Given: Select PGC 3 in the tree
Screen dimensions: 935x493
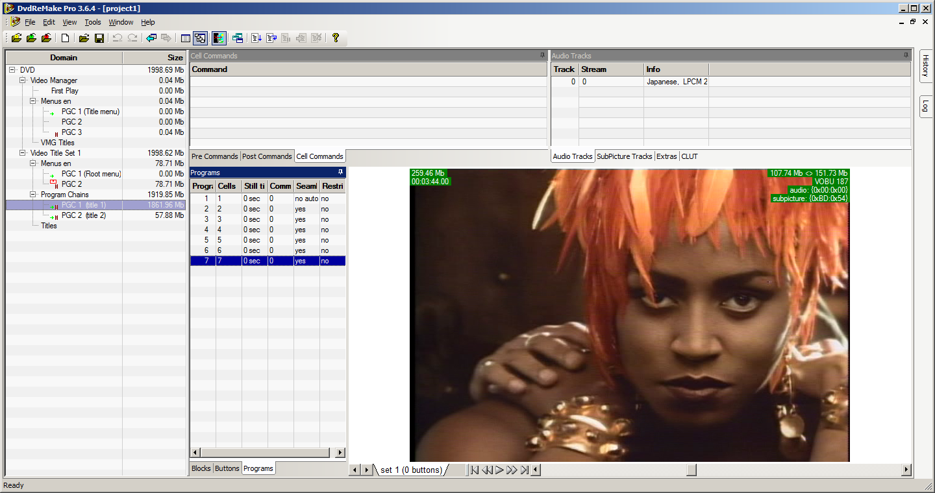Looking at the screenshot, I should coord(71,132).
